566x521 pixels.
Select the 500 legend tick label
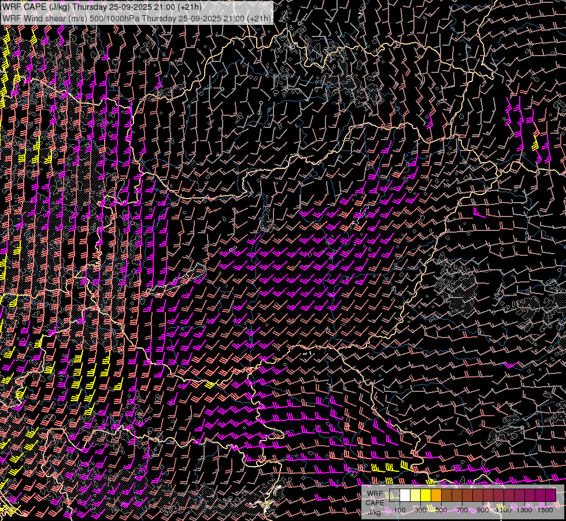(x=441, y=510)
